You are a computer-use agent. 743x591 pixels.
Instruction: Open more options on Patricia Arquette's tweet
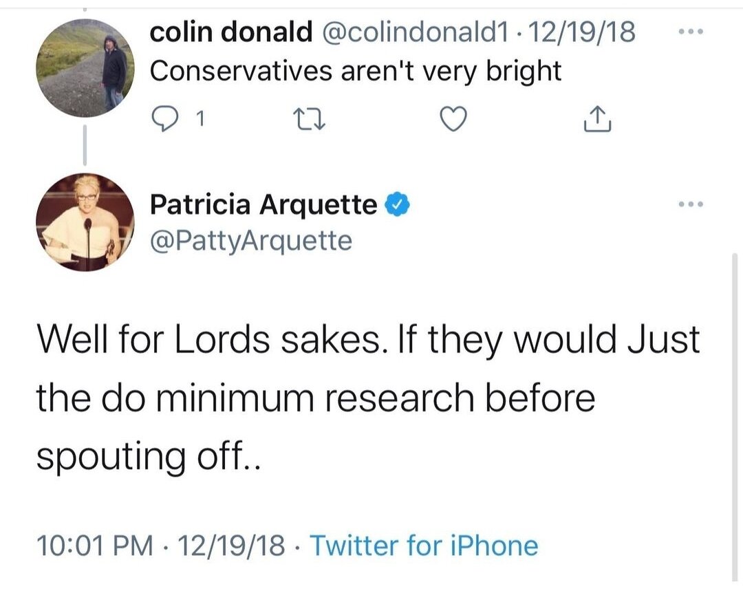(690, 205)
